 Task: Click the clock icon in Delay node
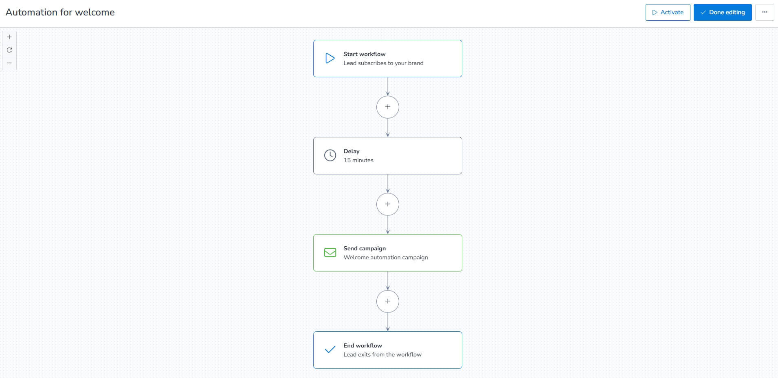click(x=330, y=155)
